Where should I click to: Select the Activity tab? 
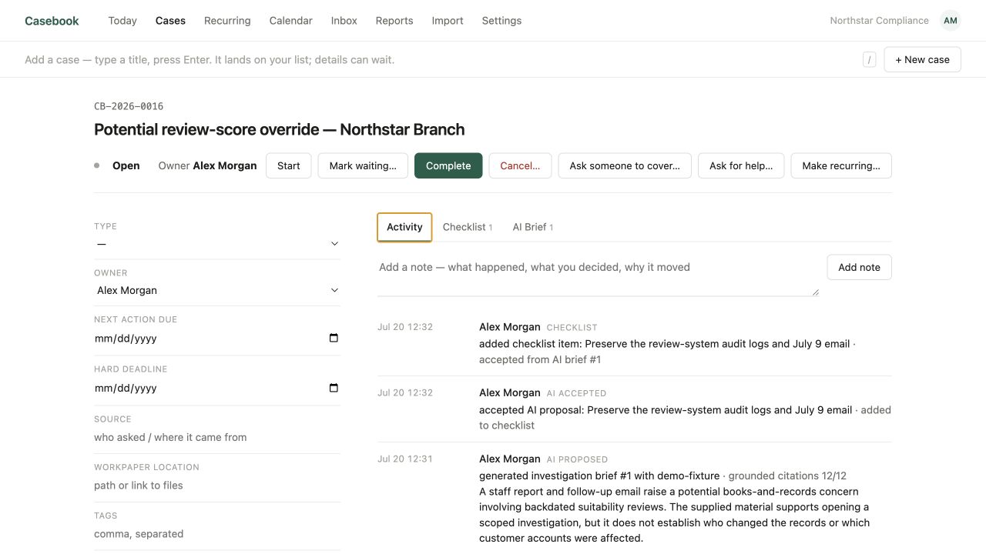[x=404, y=227]
